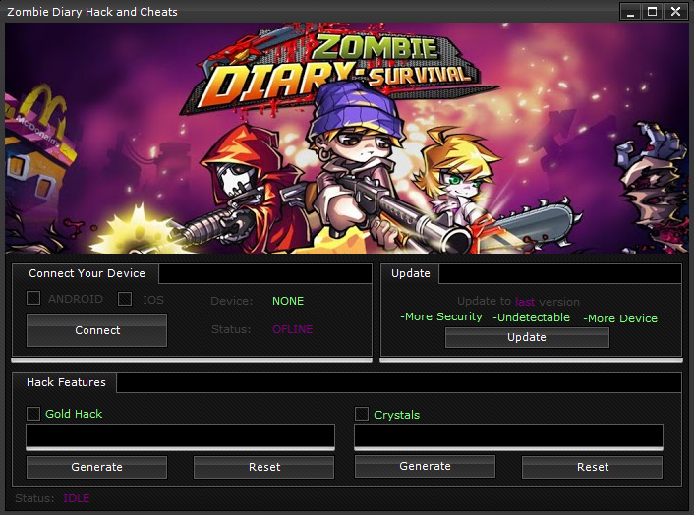Viewport: 694px width, 515px height.
Task: Enable the Crystals checkbox
Action: point(362,414)
